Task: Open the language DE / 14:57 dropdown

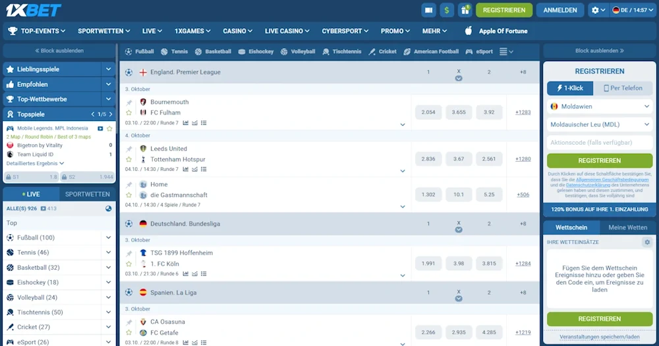Action: coord(633,10)
